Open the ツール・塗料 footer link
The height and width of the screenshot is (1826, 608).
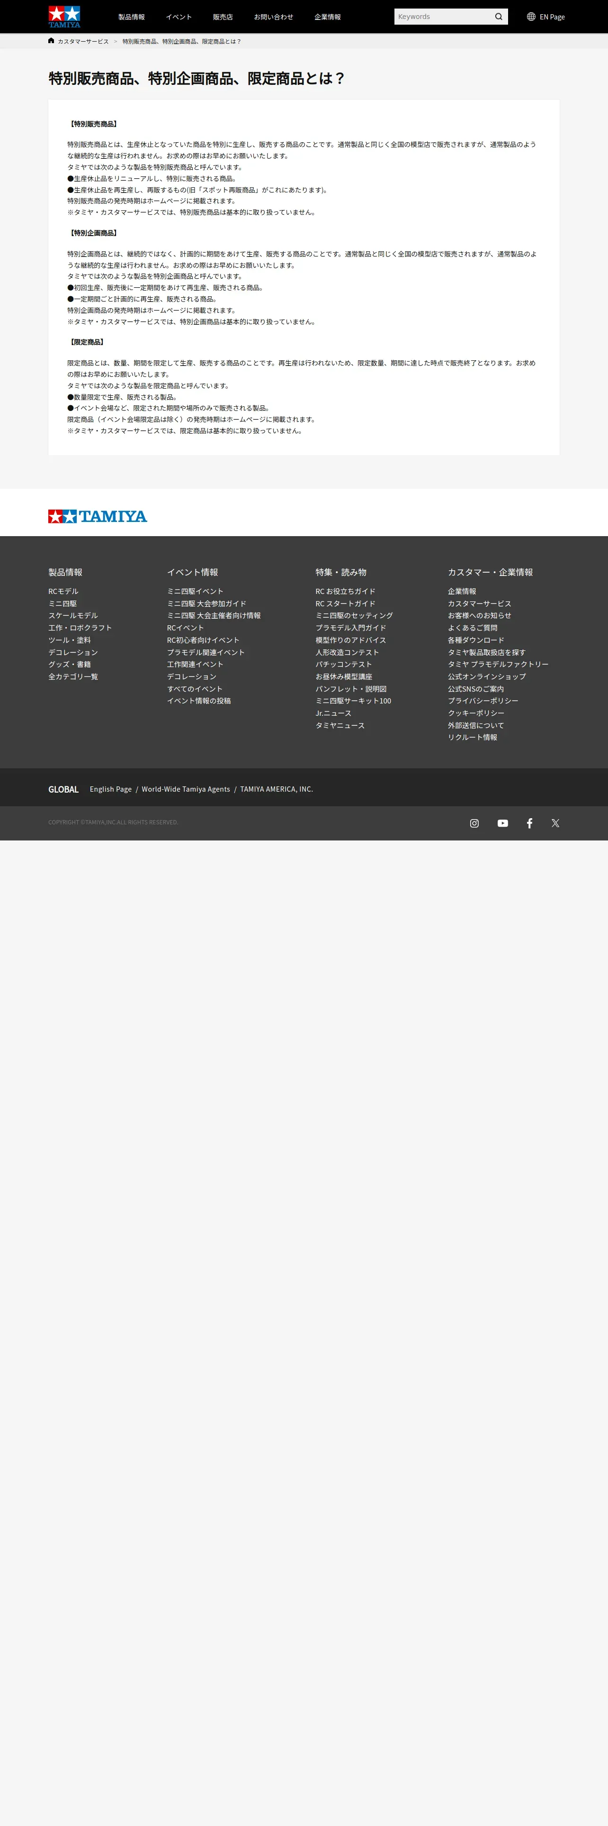point(69,640)
